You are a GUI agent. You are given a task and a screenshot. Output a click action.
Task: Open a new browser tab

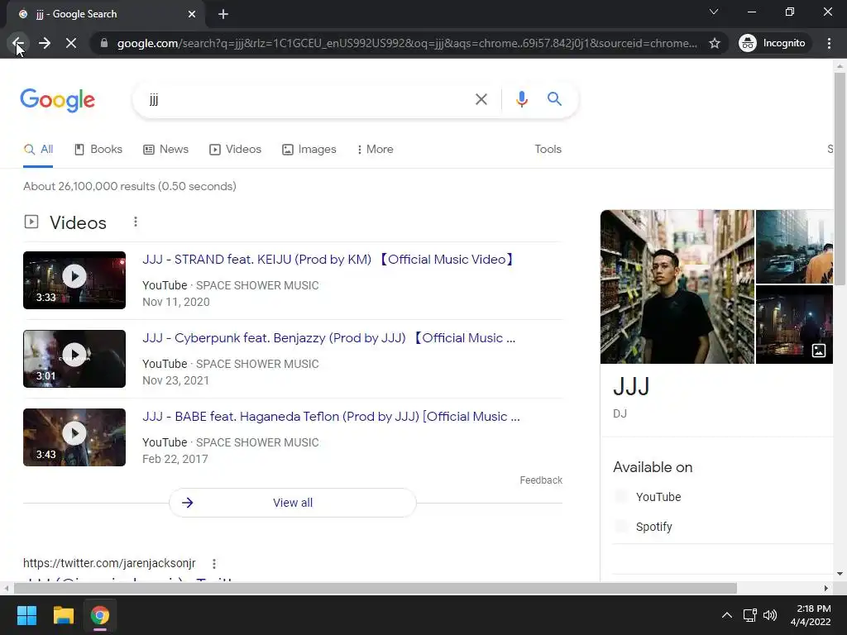click(223, 14)
